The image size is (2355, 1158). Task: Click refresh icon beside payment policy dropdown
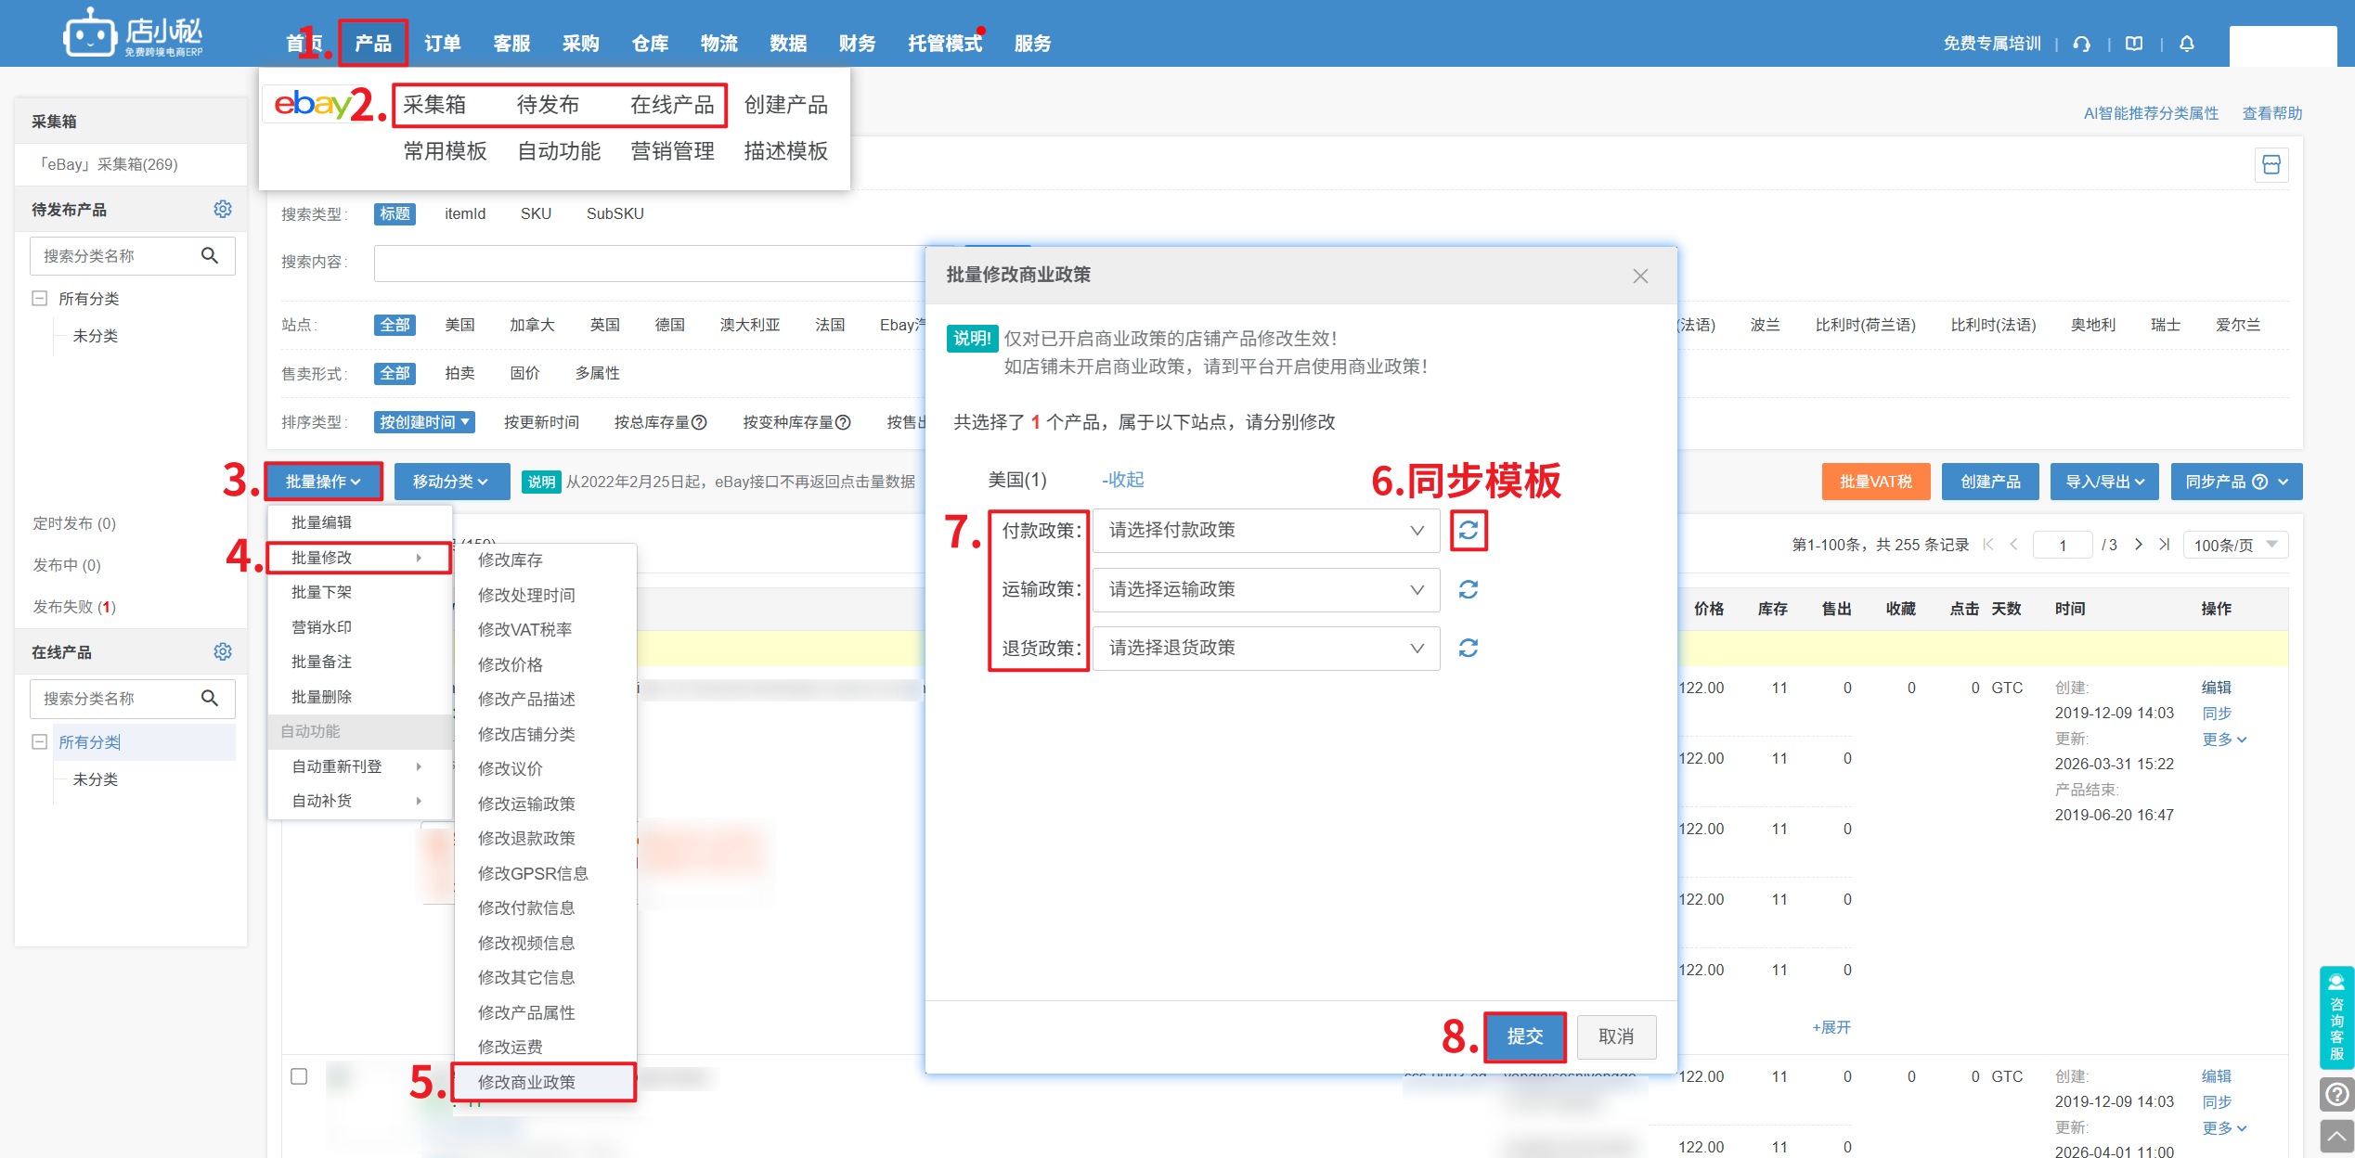click(1468, 531)
